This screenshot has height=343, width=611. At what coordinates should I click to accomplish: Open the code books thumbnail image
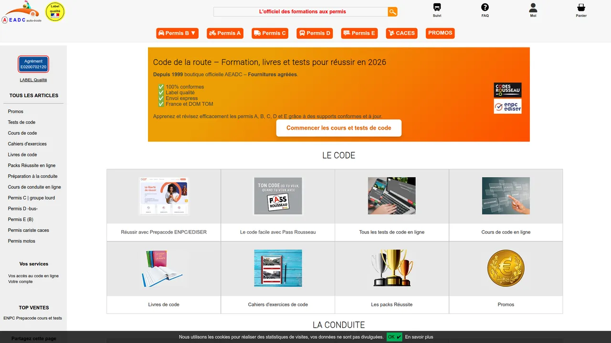click(164, 268)
